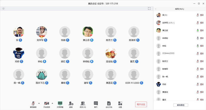Image resolution: width=206 pixels, height=110 pixels.
Task: Click the Leave Meeting (离开会议) button
Action: pyautogui.click(x=141, y=104)
